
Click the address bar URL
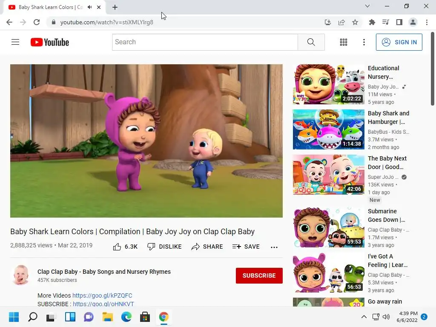(107, 22)
